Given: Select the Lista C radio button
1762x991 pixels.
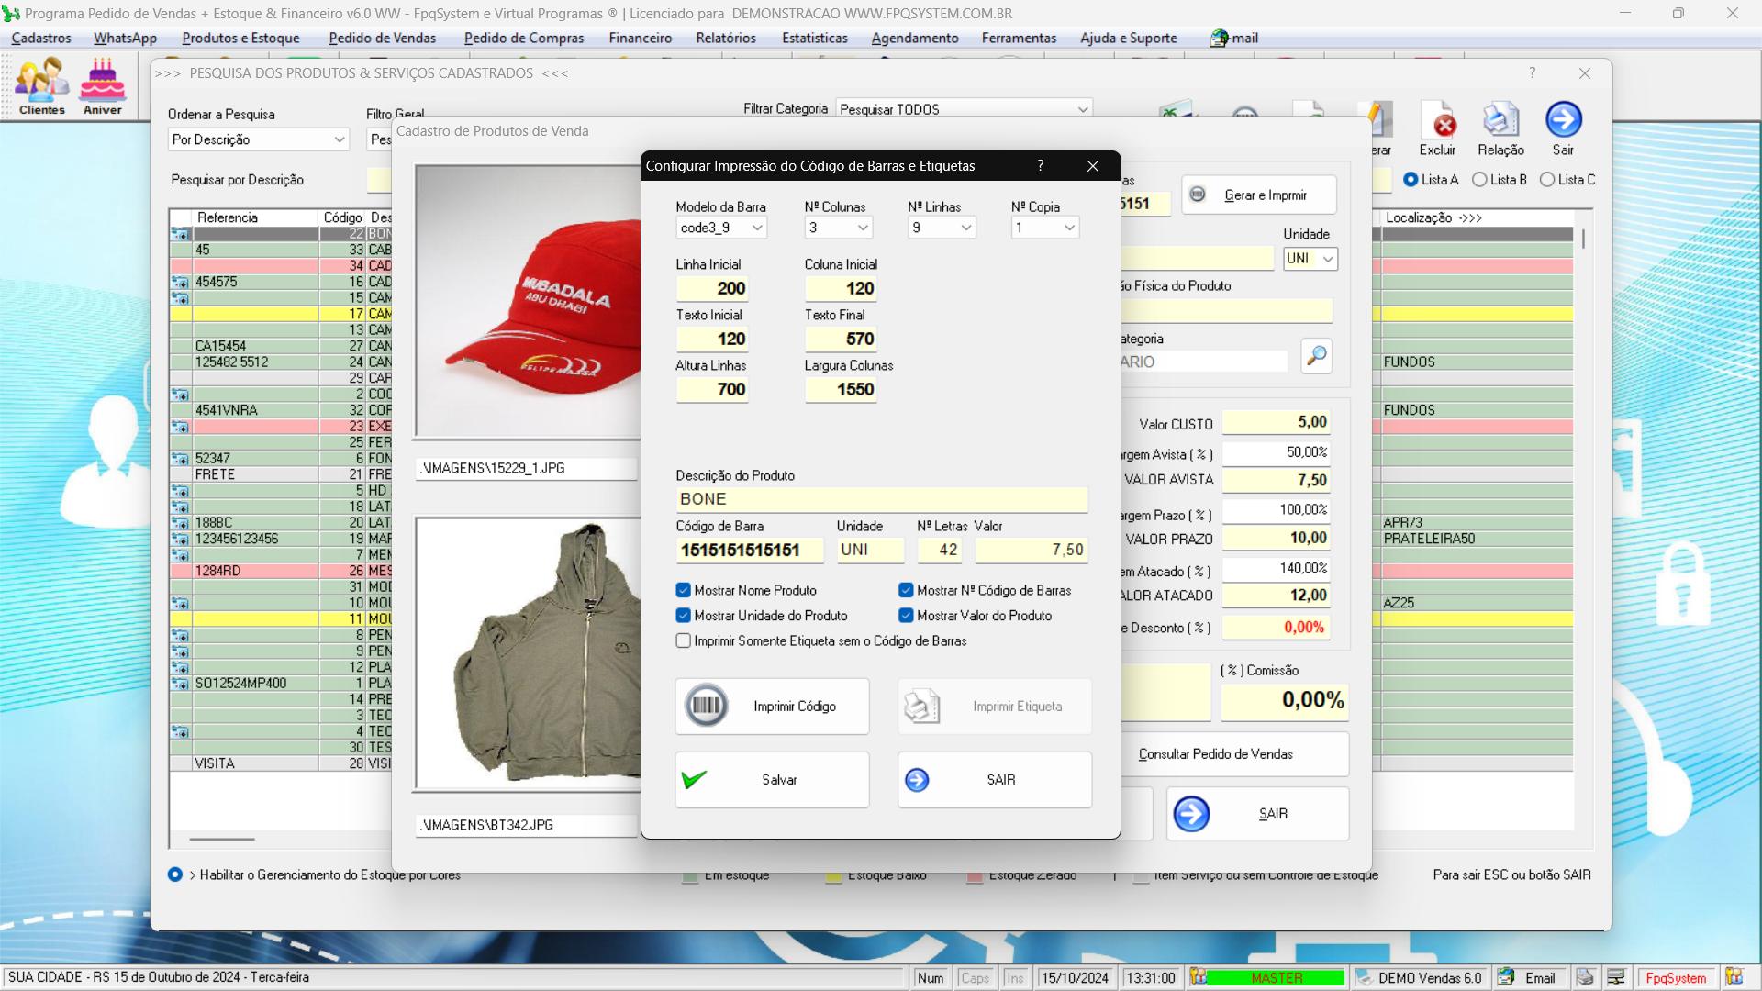Looking at the screenshot, I should point(1547,180).
